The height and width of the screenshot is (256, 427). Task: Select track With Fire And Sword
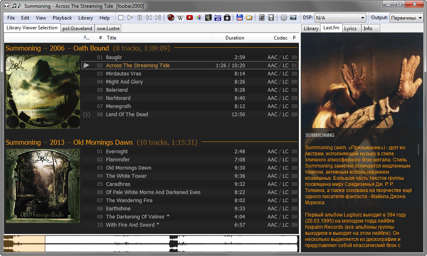tap(190, 225)
